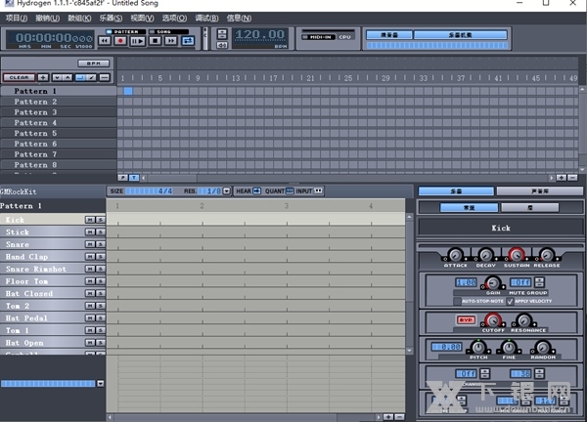Screen dimensions: 587x422
Task: Expand dropdown below the instrument list
Action: point(100,384)
